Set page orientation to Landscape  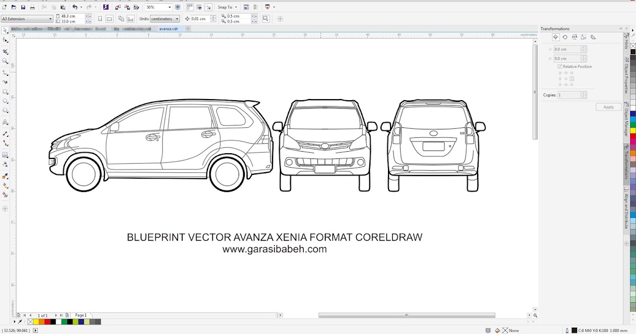(109, 19)
